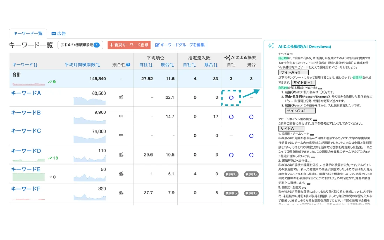Screen dimensions: 384x240
Task: Click キーワードB 競合 AI overview circle
Action: (251, 117)
